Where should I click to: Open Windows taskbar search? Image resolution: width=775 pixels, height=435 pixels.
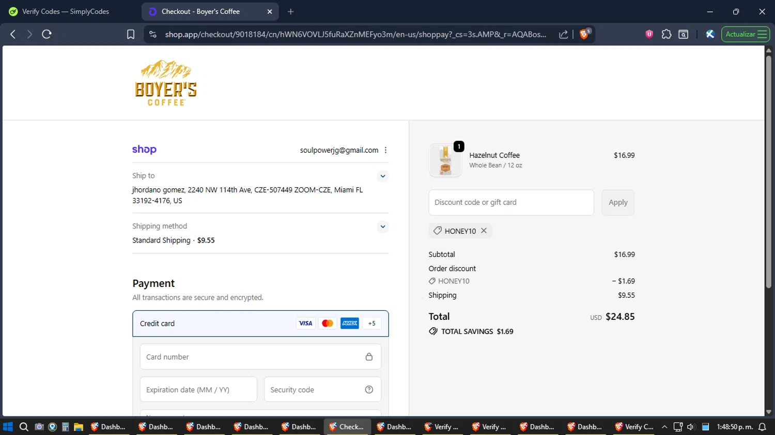tap(24, 427)
